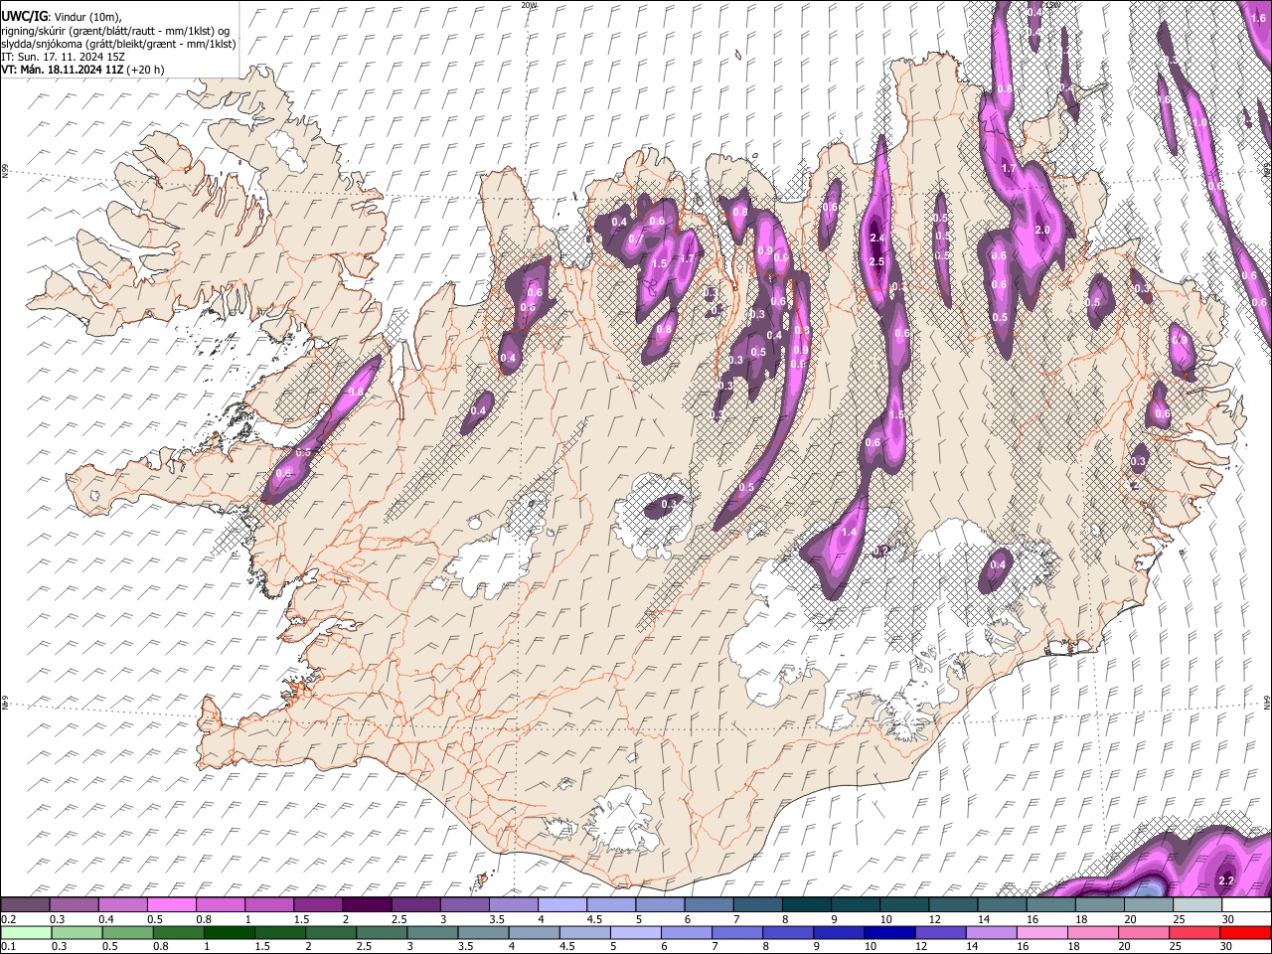The width and height of the screenshot is (1272, 954).
Task: Click the bright red rain swatch after 30
Action: 1245,932
